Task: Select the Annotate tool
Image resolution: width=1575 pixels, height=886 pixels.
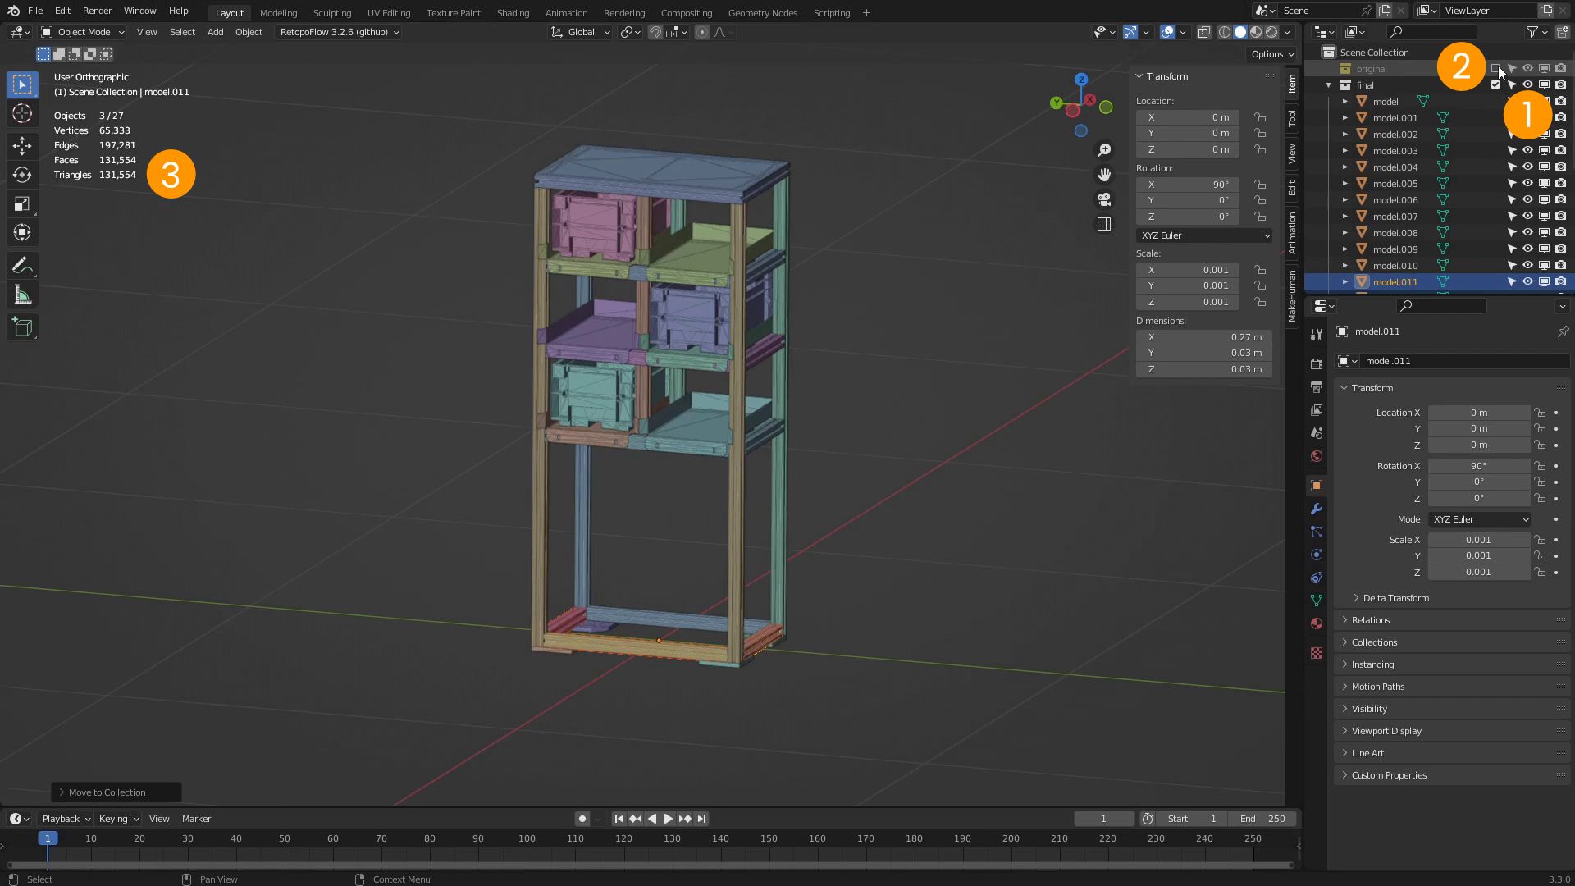Action: coord(22,264)
